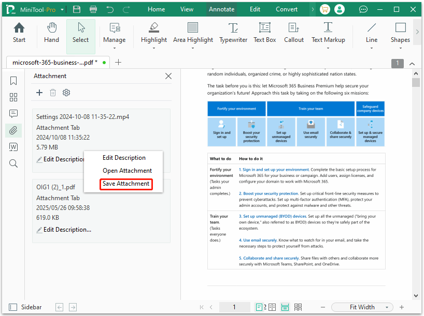
Task: Go to previous view arrow
Action: [x=60, y=307]
